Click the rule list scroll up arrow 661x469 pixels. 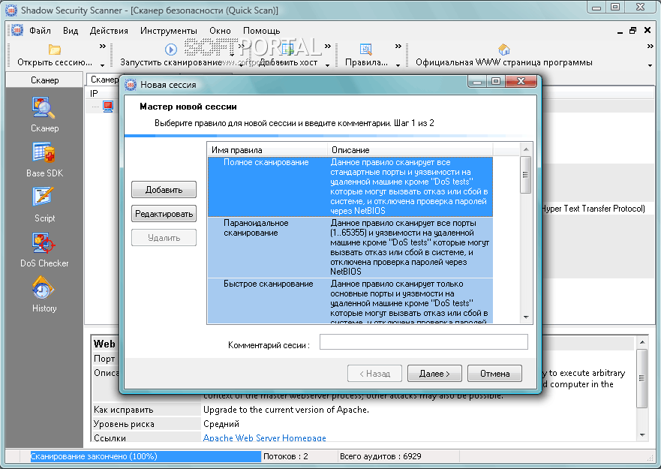point(526,149)
